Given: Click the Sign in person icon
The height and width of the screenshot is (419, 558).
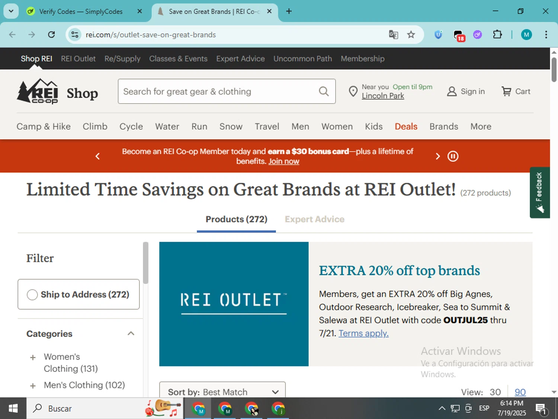Looking at the screenshot, I should coord(452,91).
